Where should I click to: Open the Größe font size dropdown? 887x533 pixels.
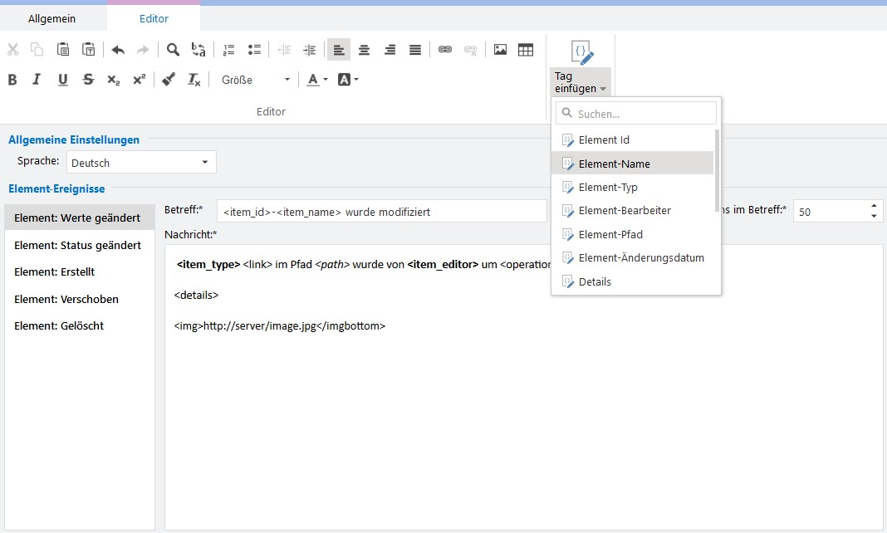[256, 80]
